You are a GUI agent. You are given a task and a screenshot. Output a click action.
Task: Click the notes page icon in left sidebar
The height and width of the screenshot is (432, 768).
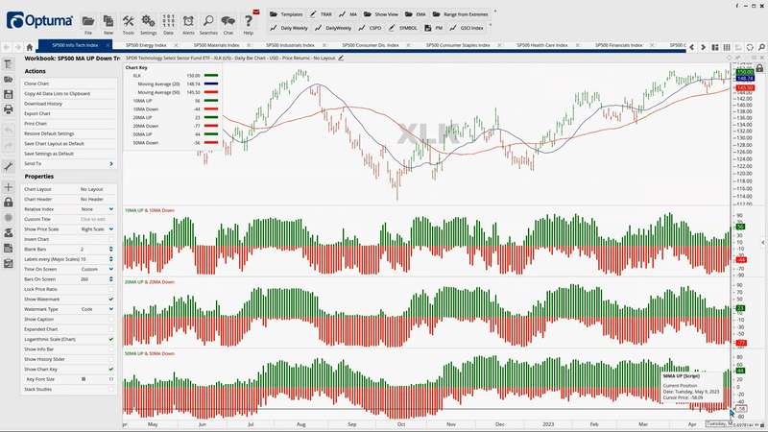pos(9,249)
